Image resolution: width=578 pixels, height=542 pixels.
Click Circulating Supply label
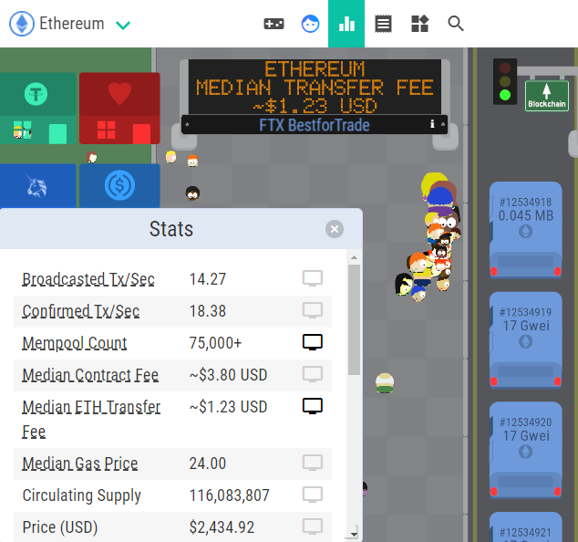tap(81, 495)
